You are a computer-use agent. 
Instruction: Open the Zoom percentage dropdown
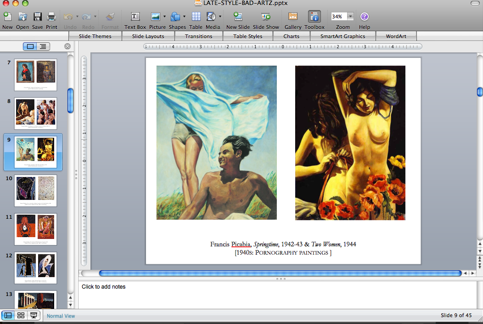(351, 17)
